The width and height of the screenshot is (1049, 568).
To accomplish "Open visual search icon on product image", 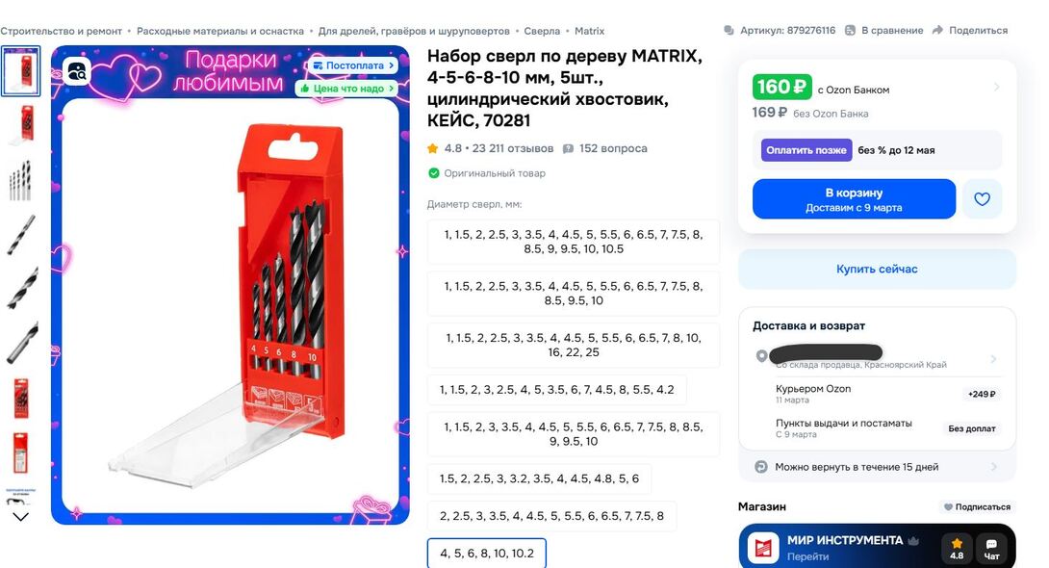I will (x=77, y=71).
